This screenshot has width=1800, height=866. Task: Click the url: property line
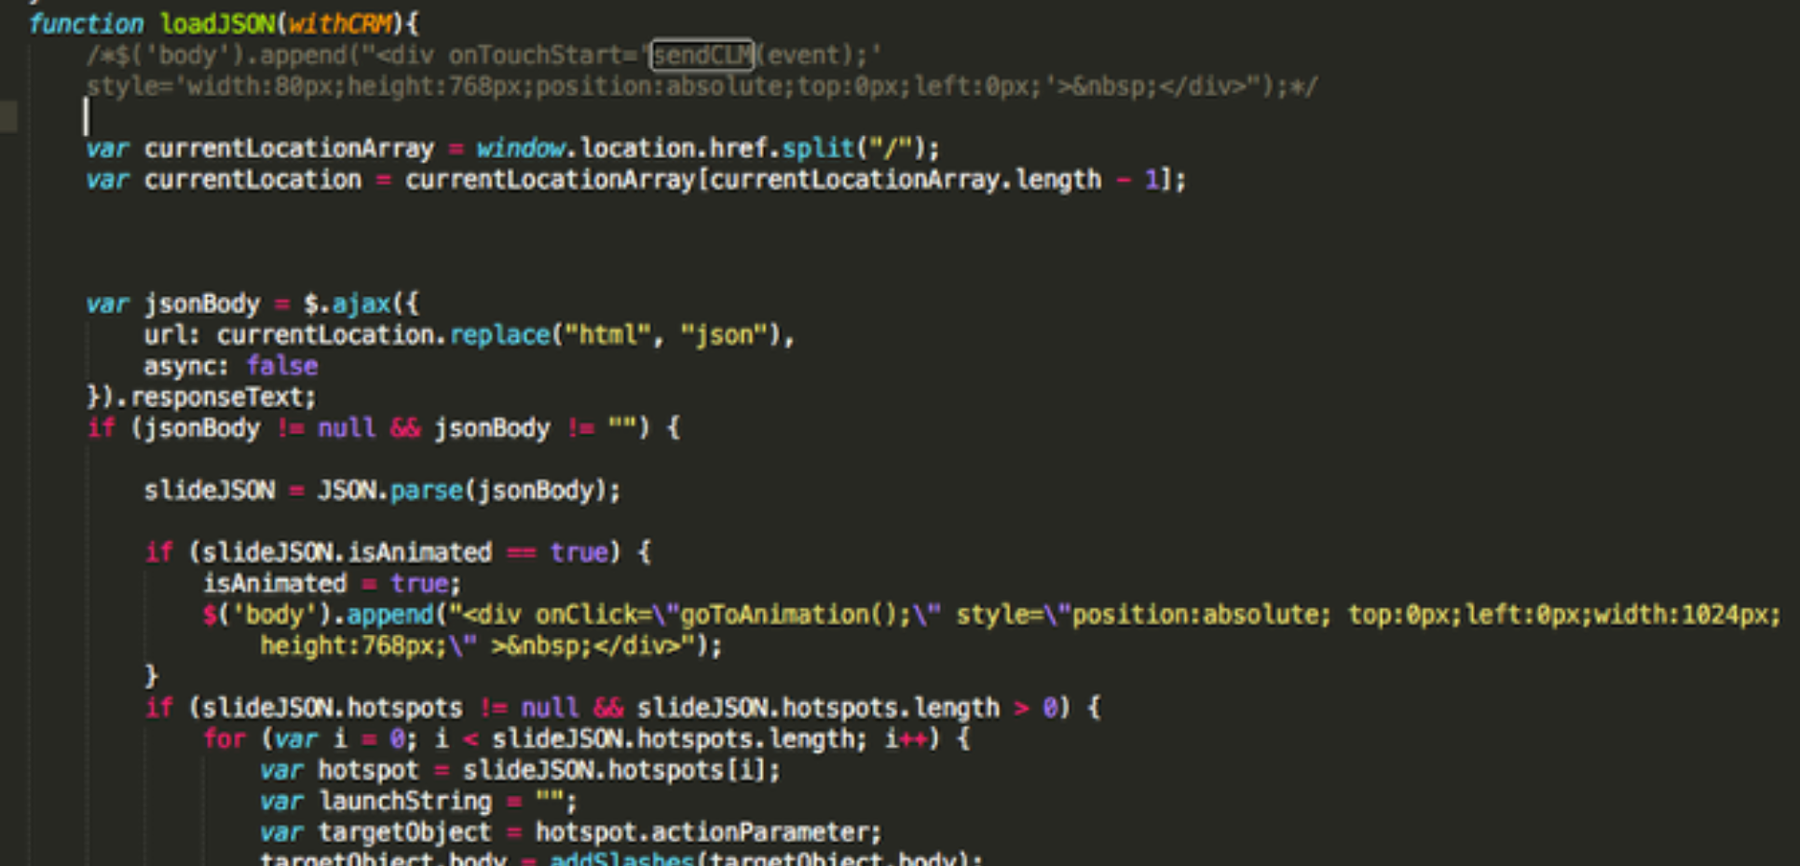469,335
